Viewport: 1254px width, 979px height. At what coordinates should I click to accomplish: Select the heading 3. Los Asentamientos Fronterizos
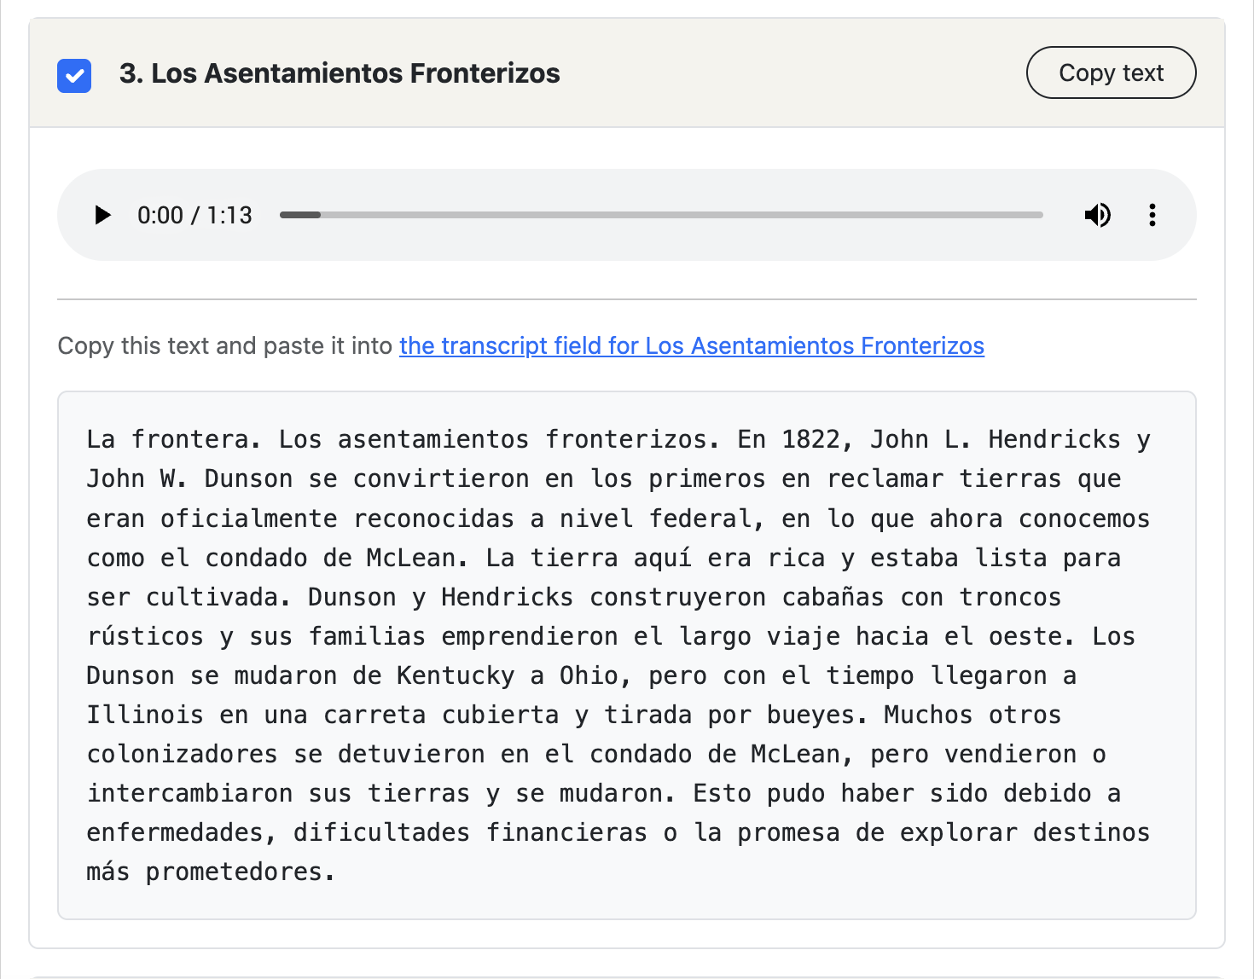(x=340, y=73)
